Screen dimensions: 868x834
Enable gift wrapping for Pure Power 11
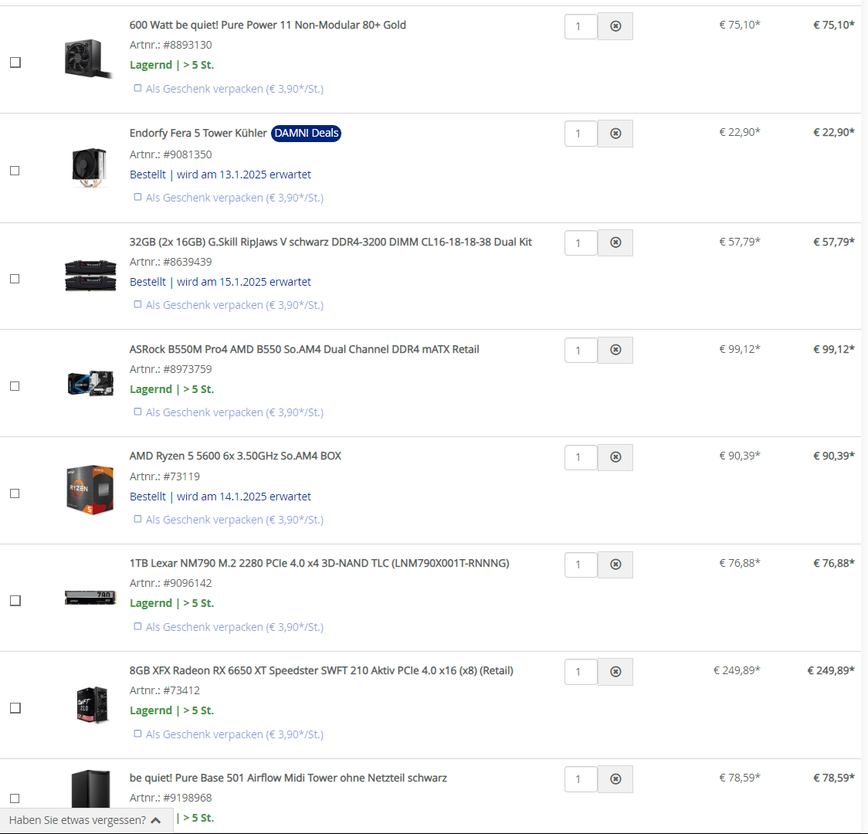(137, 88)
